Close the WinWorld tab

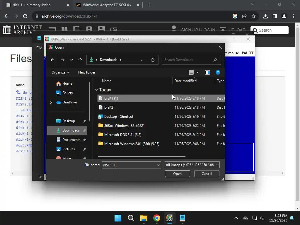138,5
